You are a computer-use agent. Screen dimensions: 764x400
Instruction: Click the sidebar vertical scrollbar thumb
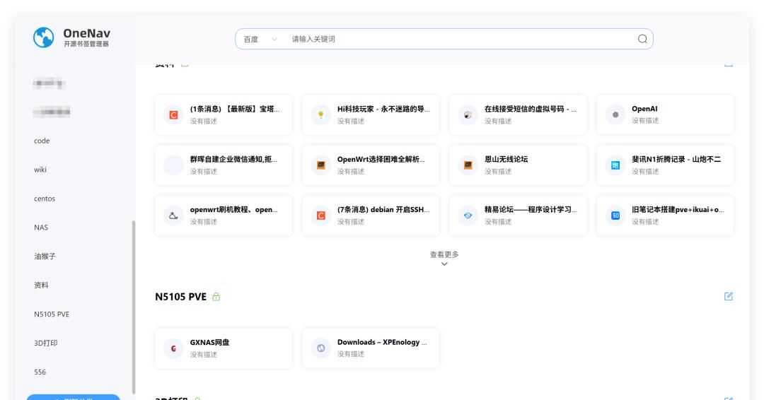134,307
